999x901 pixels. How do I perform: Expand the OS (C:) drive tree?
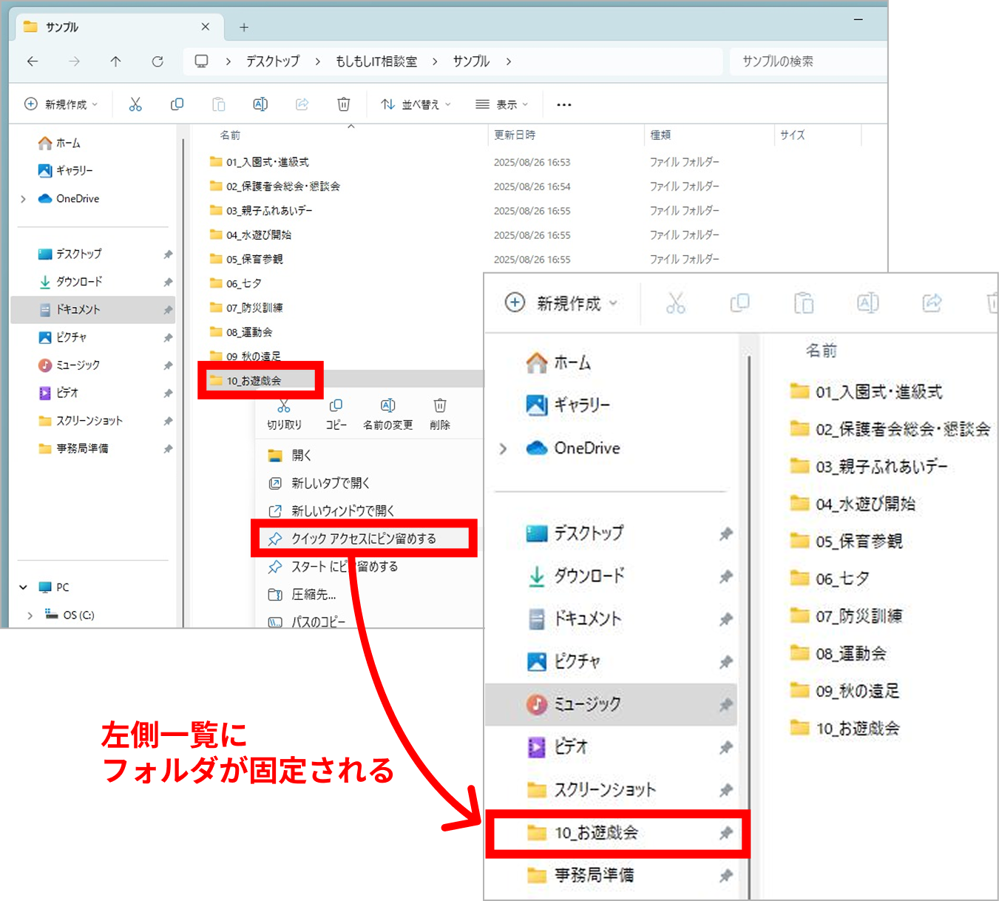click(x=30, y=615)
